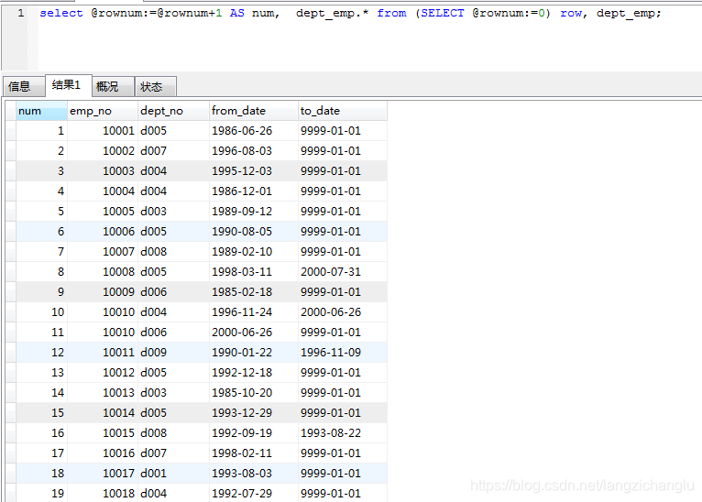Select emp_no 10009 cell
The image size is (702, 502).
click(x=103, y=291)
